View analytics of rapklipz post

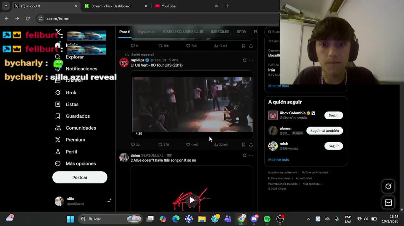coord(221,145)
